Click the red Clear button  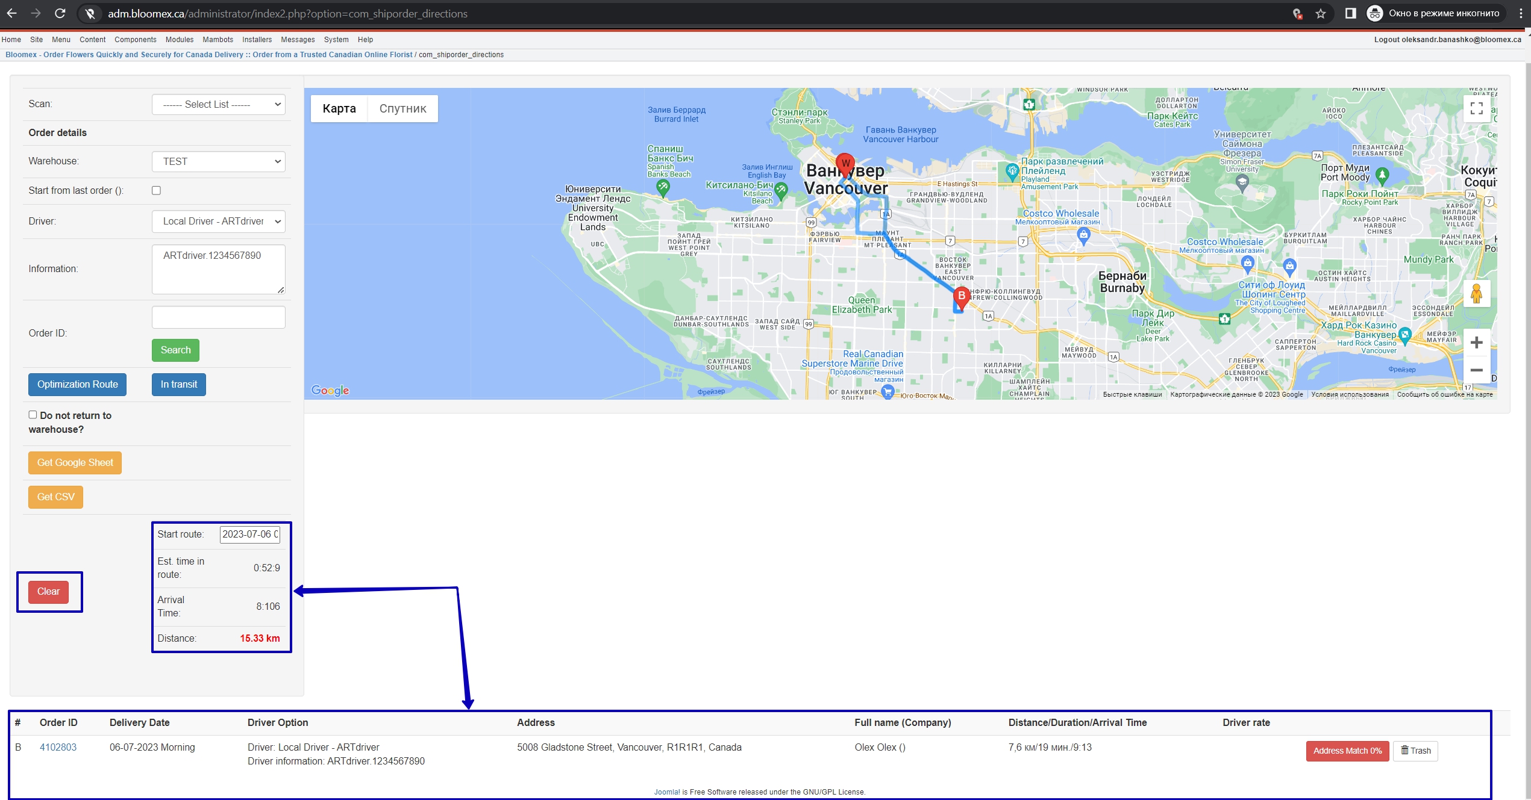coord(48,591)
